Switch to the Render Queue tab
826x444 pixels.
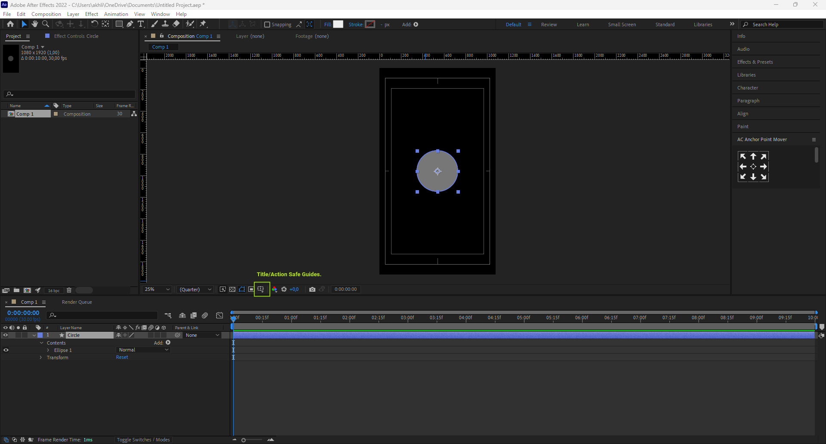77,302
